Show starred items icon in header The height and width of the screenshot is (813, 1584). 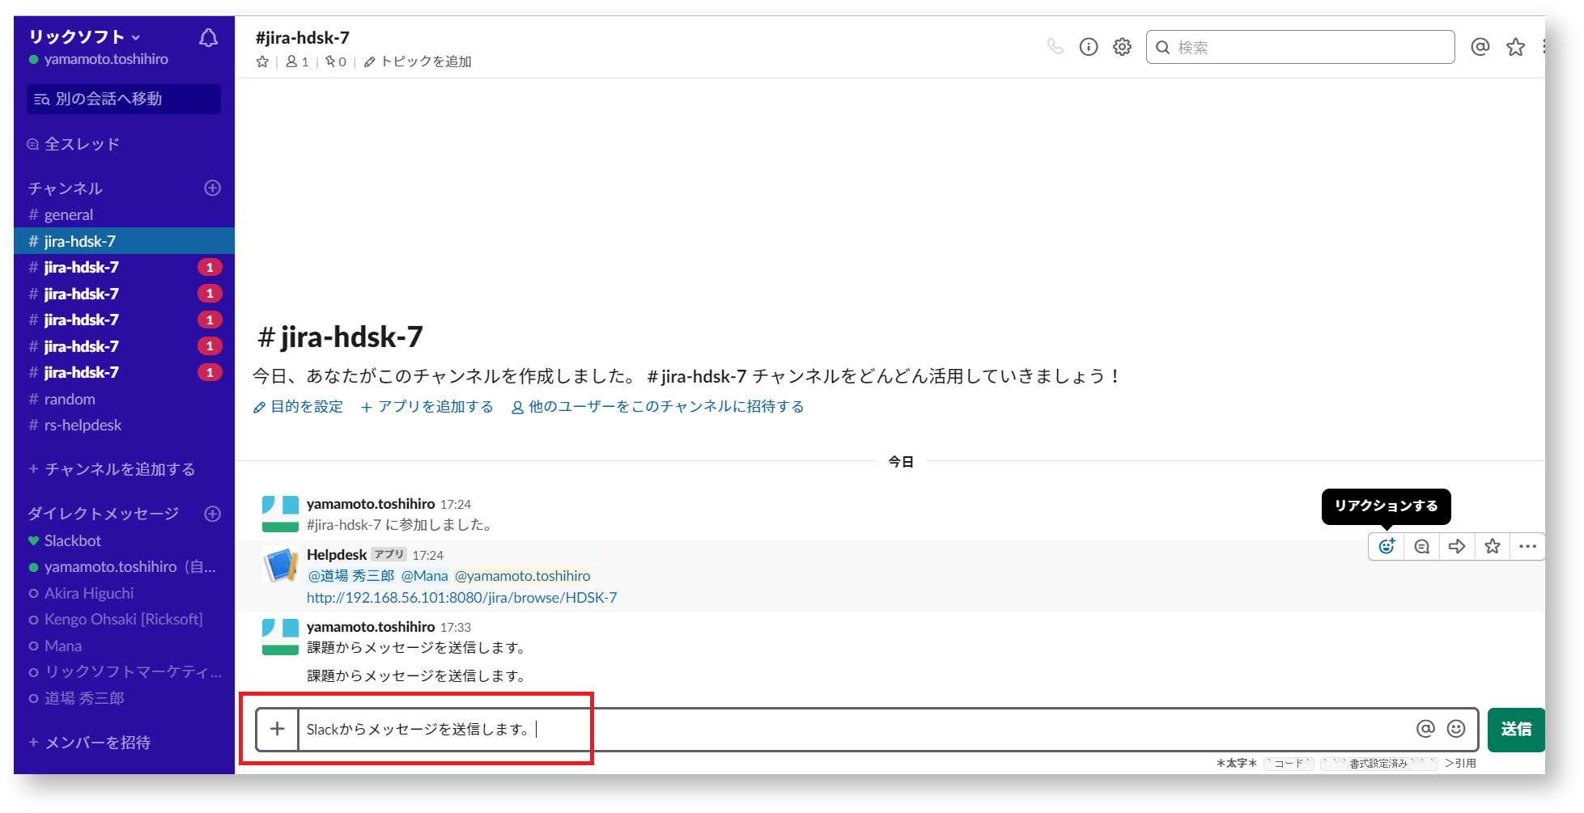tap(1515, 47)
